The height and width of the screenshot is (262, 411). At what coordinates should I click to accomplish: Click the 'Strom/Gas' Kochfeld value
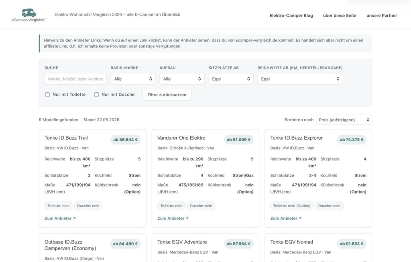coord(243,176)
